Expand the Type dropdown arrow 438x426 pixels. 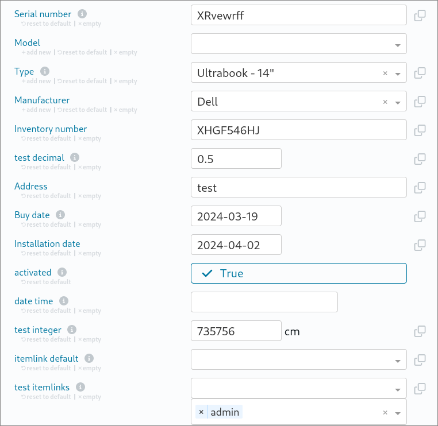coord(398,73)
